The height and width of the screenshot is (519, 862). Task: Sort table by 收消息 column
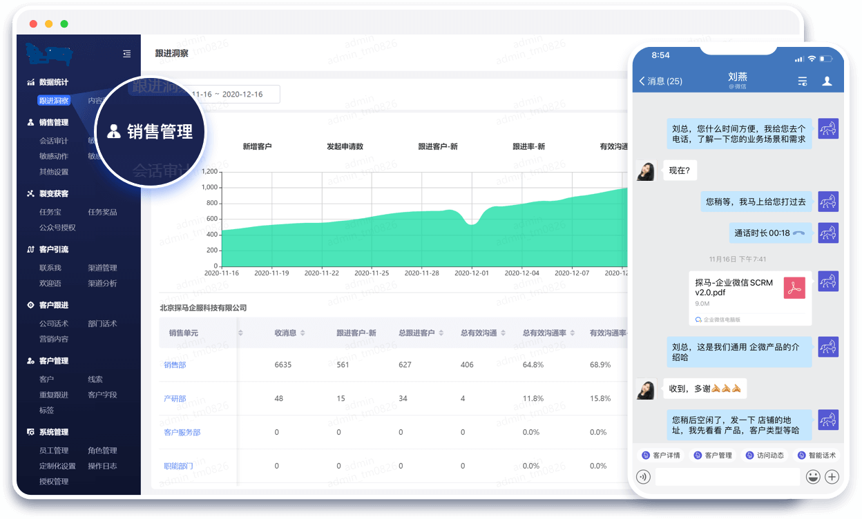click(303, 333)
